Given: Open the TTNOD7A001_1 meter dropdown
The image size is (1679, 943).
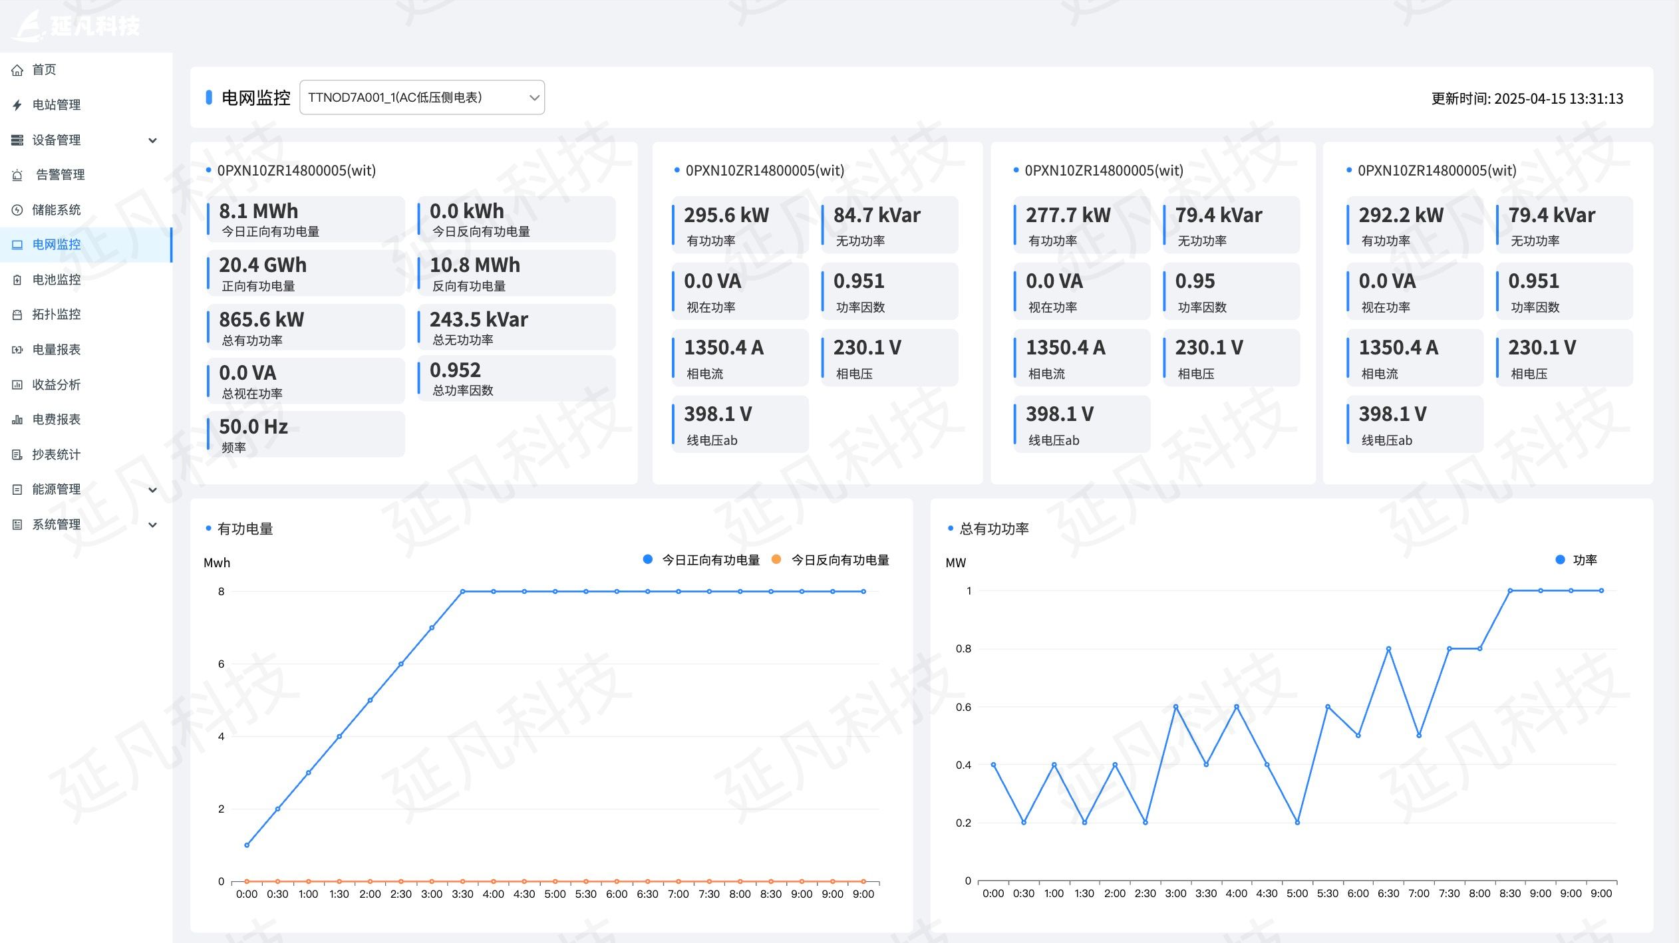Looking at the screenshot, I should [x=422, y=98].
